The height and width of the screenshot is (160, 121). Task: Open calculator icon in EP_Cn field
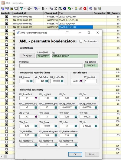(76, 98)
